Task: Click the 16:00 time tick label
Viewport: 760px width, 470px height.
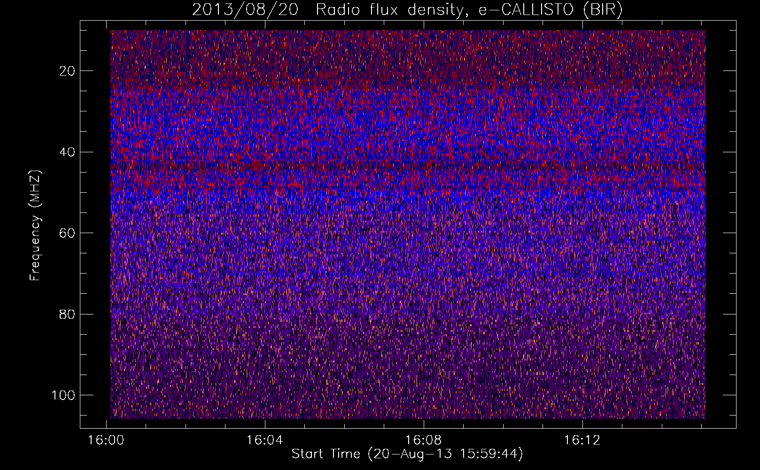Action: point(106,440)
